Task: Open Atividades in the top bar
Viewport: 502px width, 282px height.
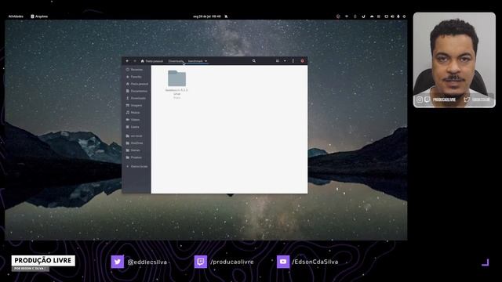Action: pos(16,16)
